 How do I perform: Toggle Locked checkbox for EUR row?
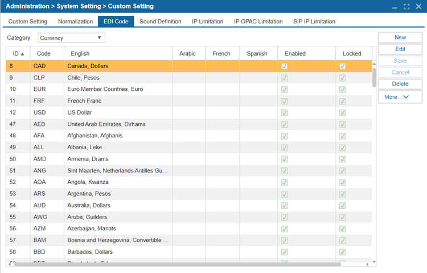(342, 90)
